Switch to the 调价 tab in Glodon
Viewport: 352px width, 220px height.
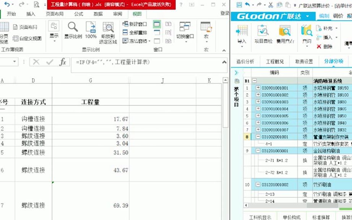338,16
